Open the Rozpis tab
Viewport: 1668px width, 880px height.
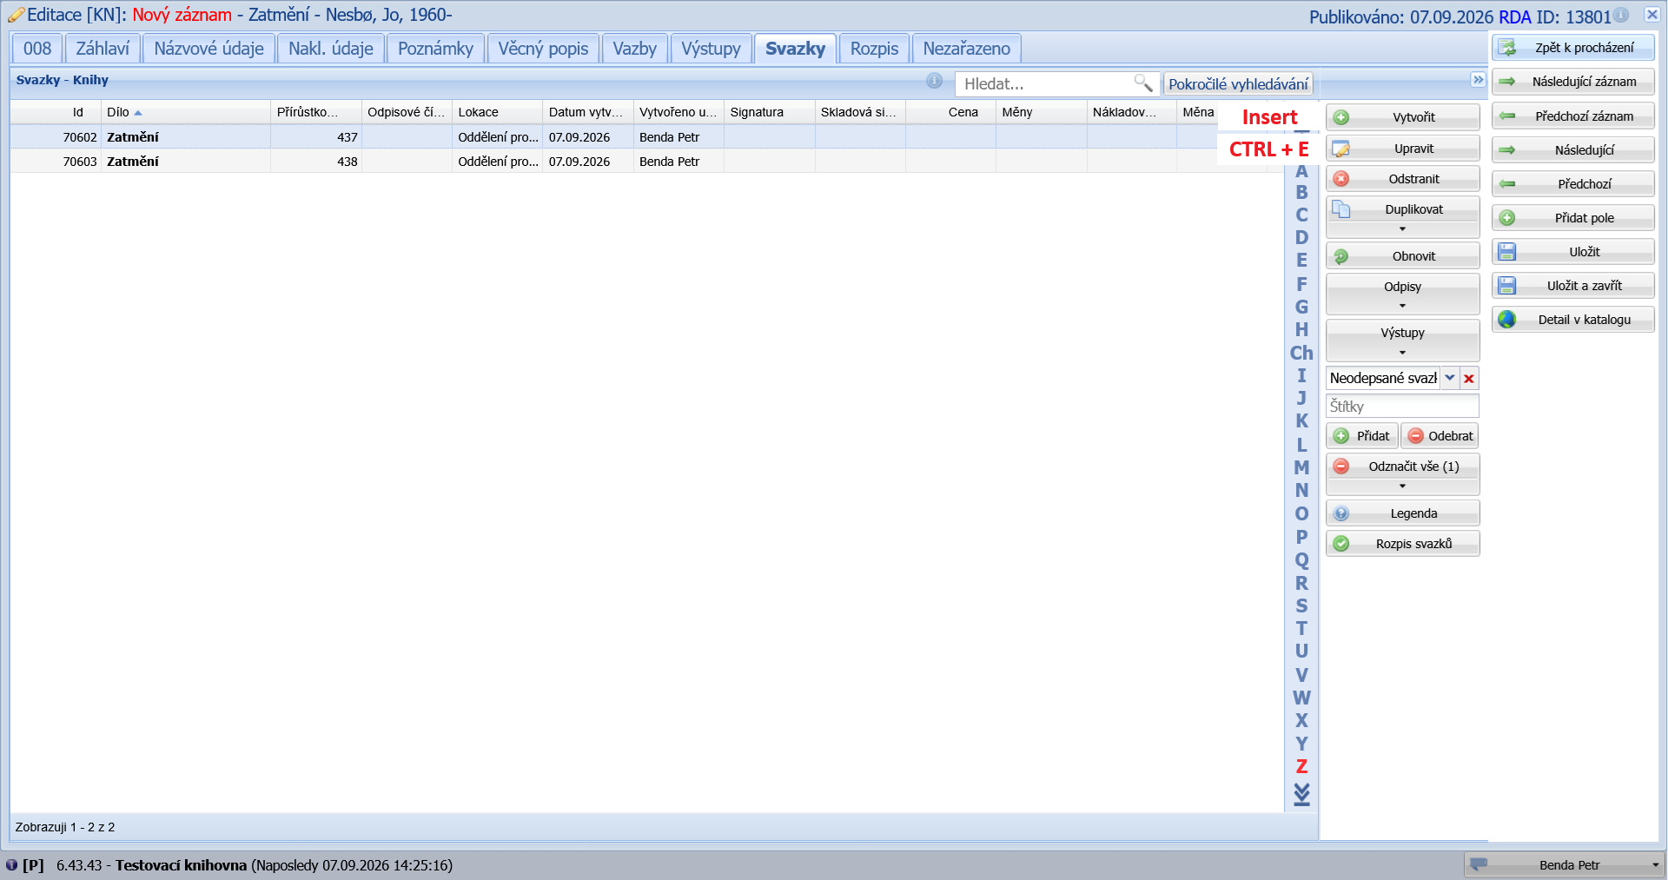pyautogui.click(x=874, y=49)
